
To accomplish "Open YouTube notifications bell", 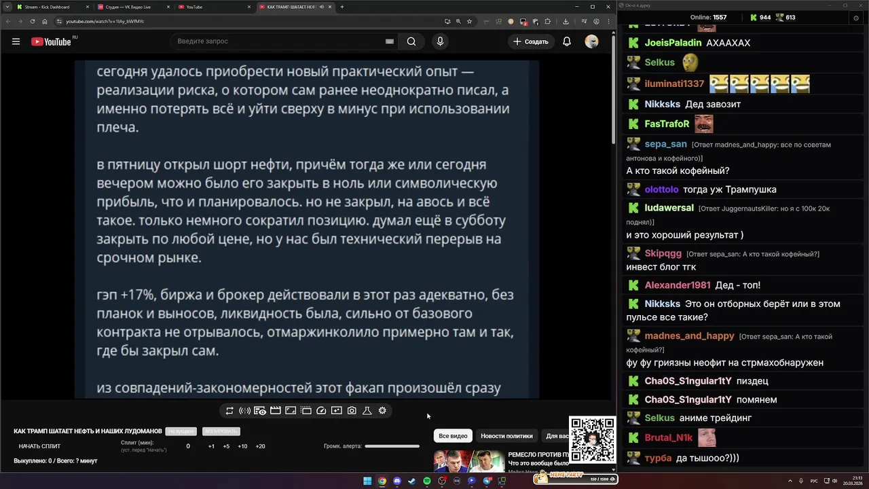I will click(567, 41).
